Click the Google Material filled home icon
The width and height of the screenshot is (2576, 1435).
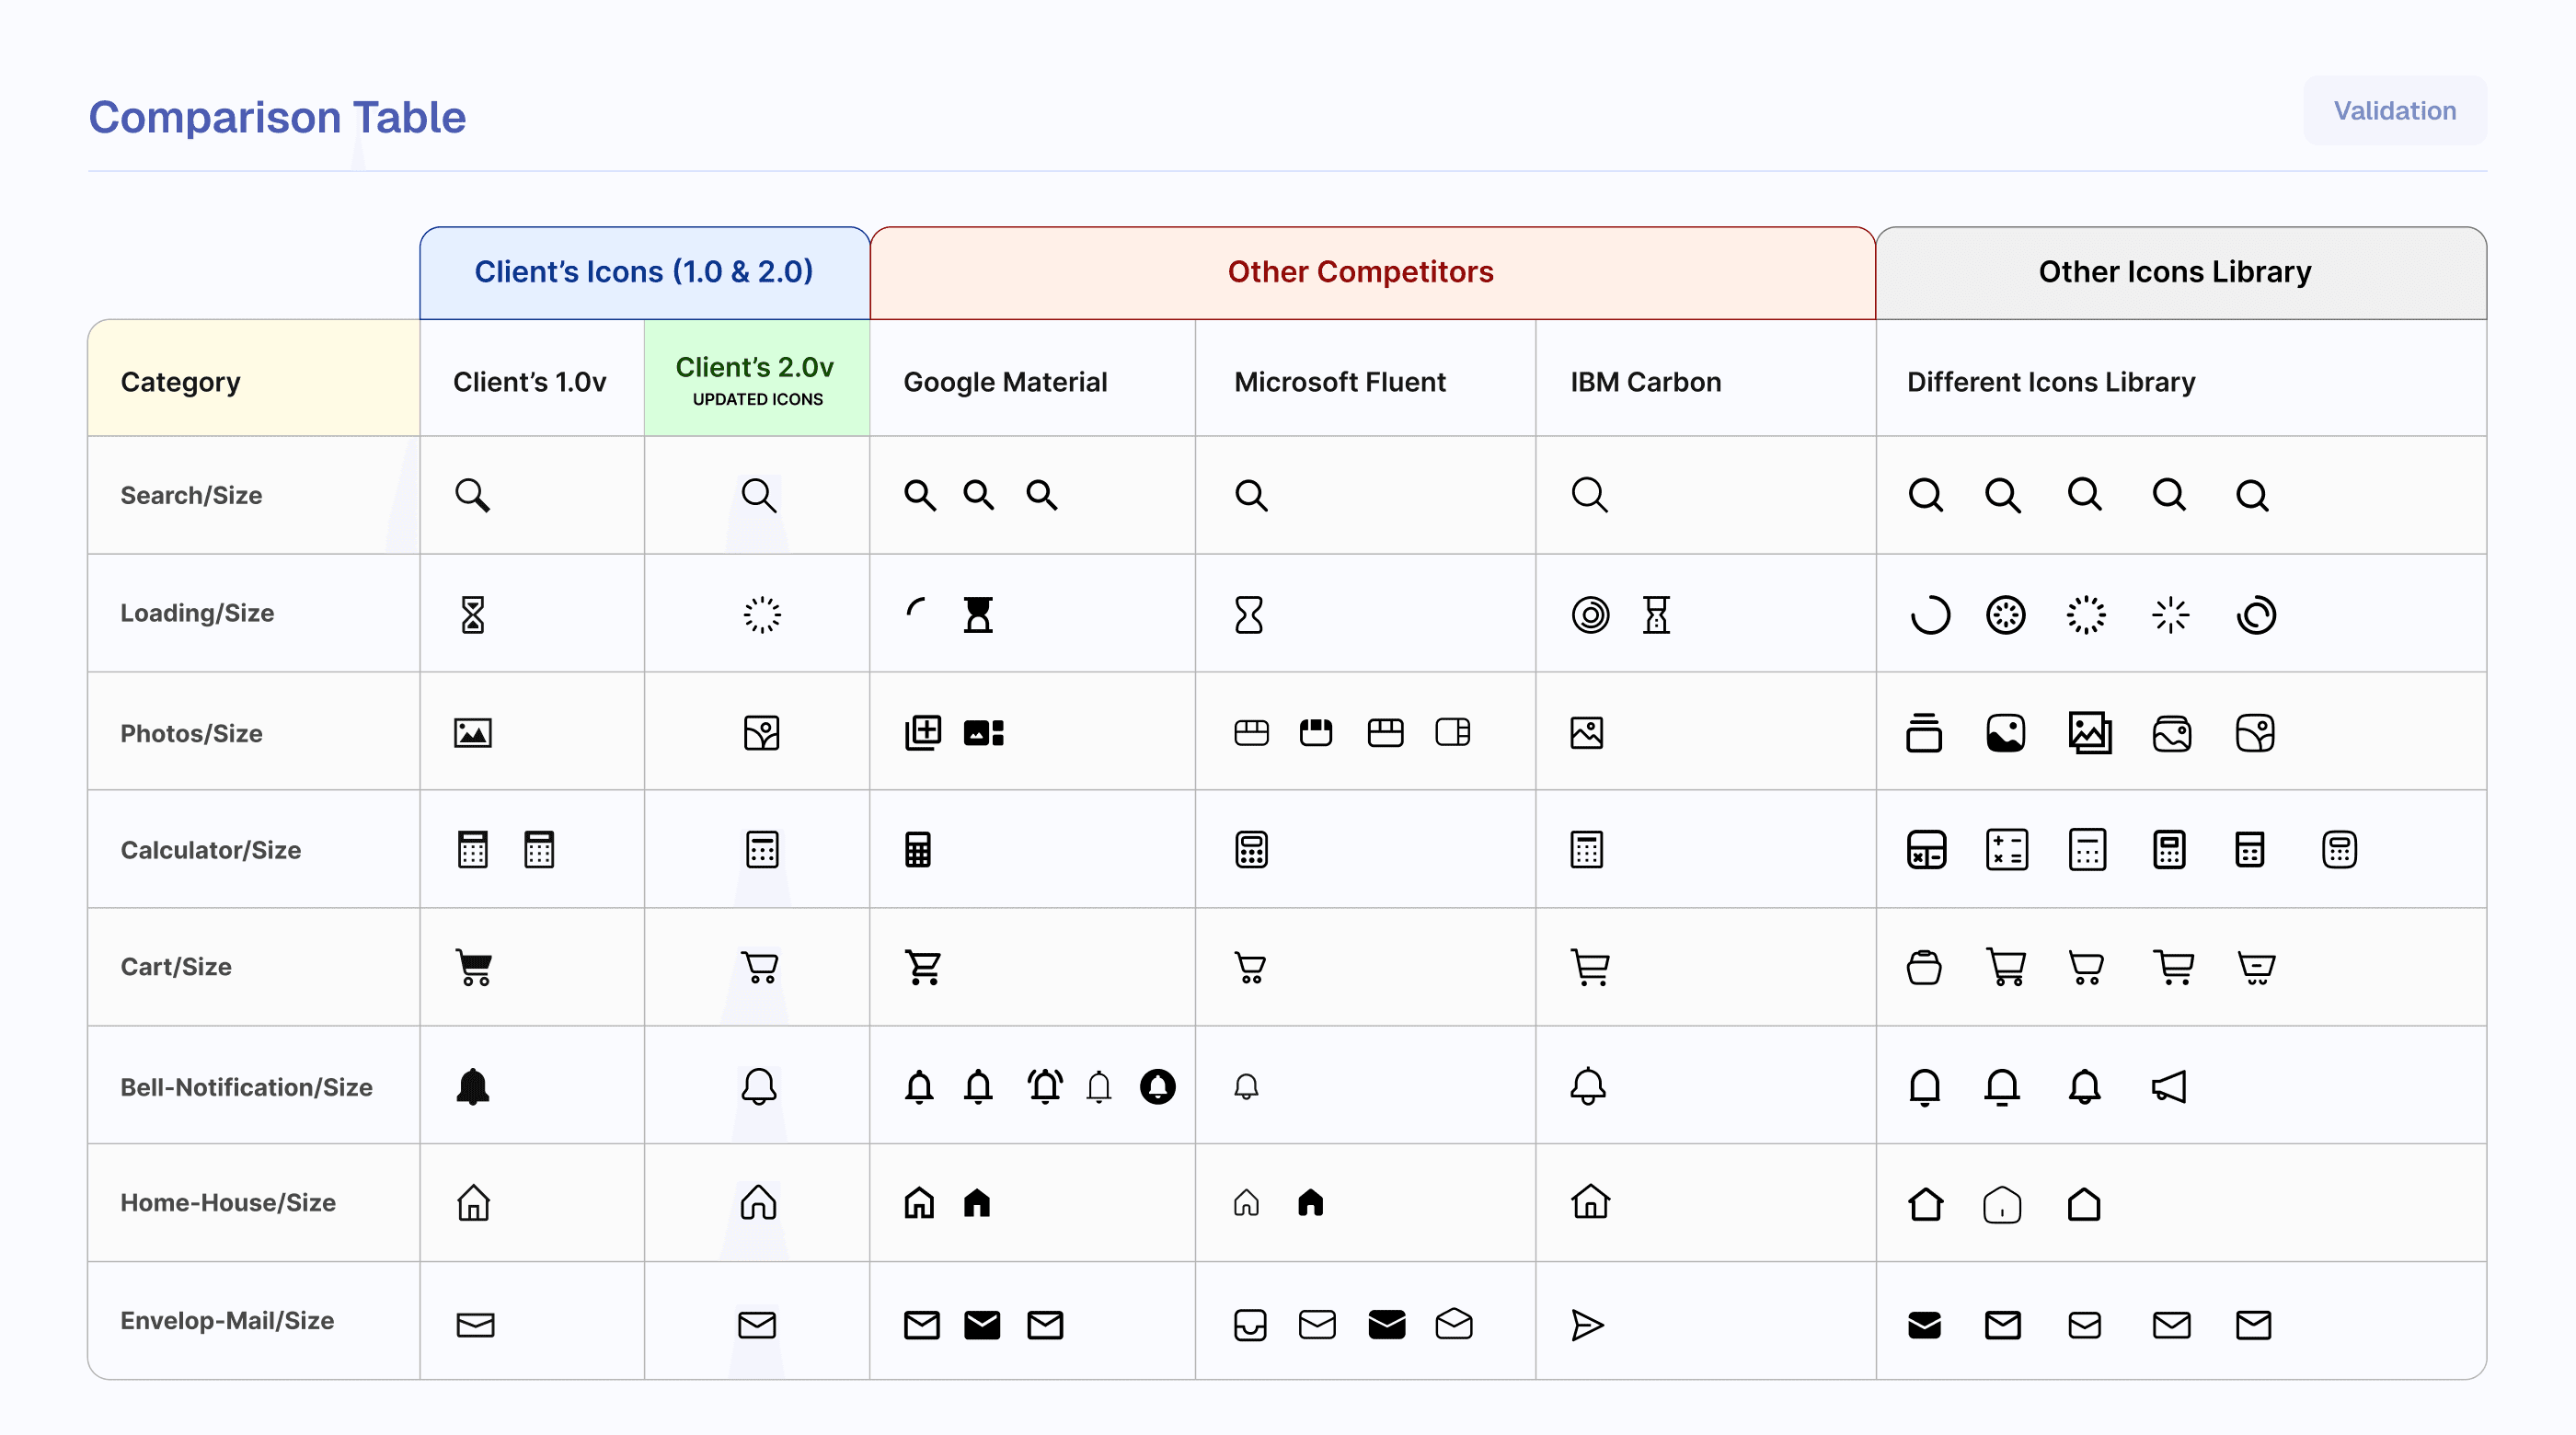976,1202
